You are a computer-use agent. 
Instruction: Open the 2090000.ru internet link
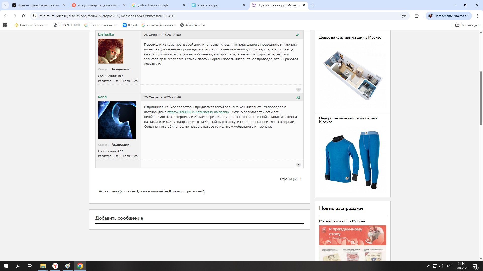tap(198, 112)
